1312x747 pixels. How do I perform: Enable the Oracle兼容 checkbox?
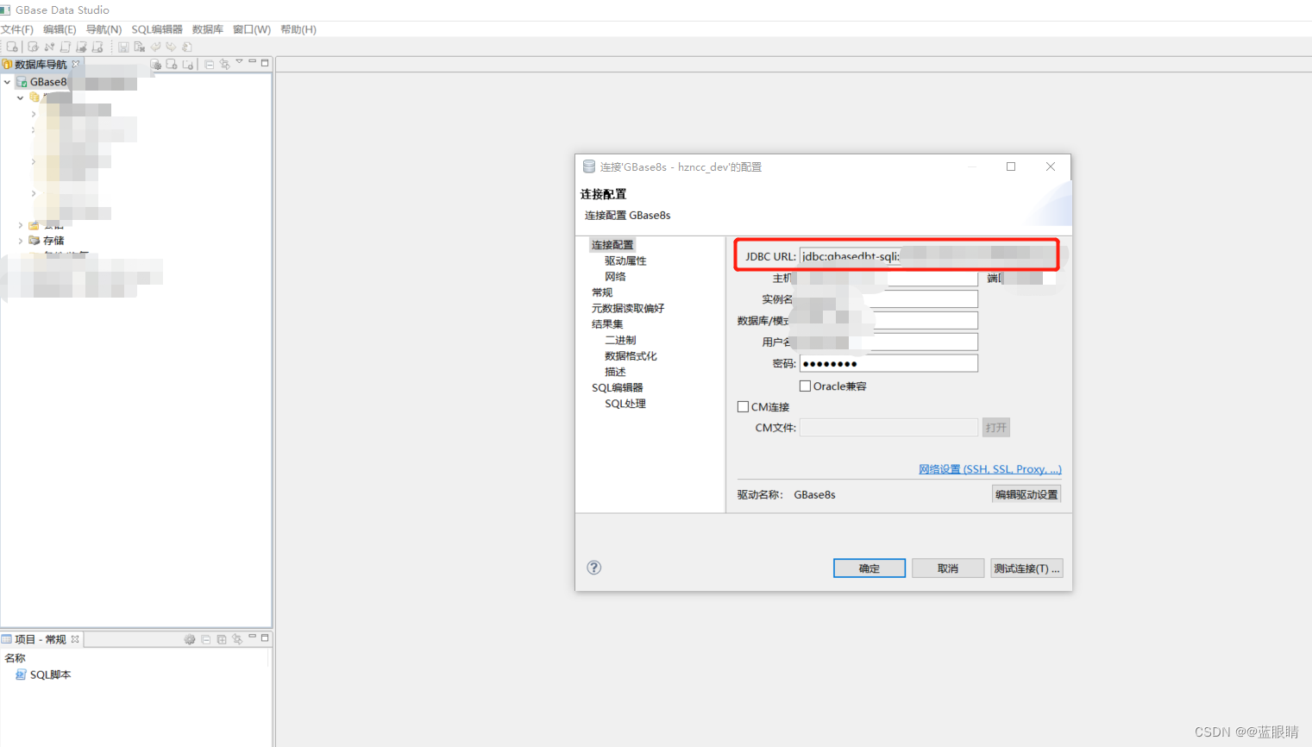(x=805, y=386)
